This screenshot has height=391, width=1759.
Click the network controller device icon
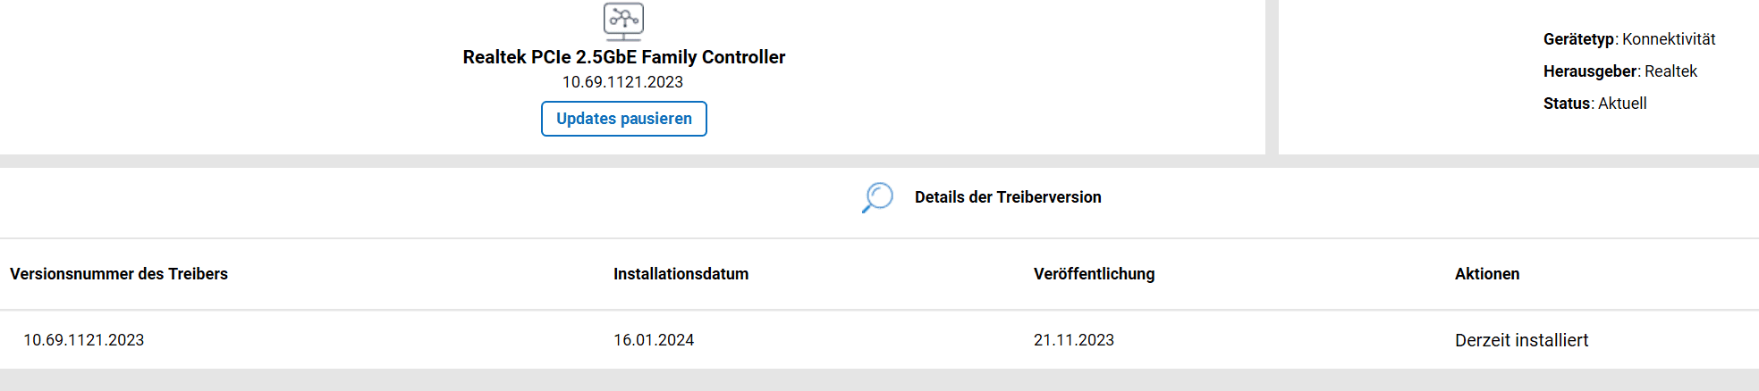click(x=623, y=21)
